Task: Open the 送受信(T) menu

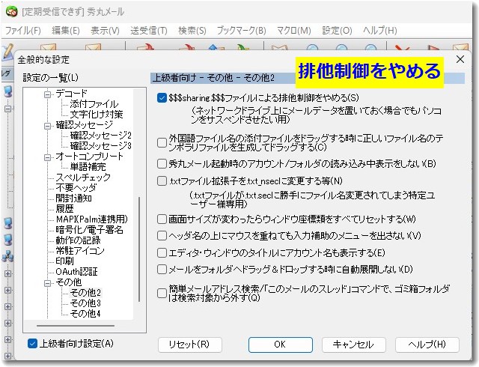Action: pos(149,31)
